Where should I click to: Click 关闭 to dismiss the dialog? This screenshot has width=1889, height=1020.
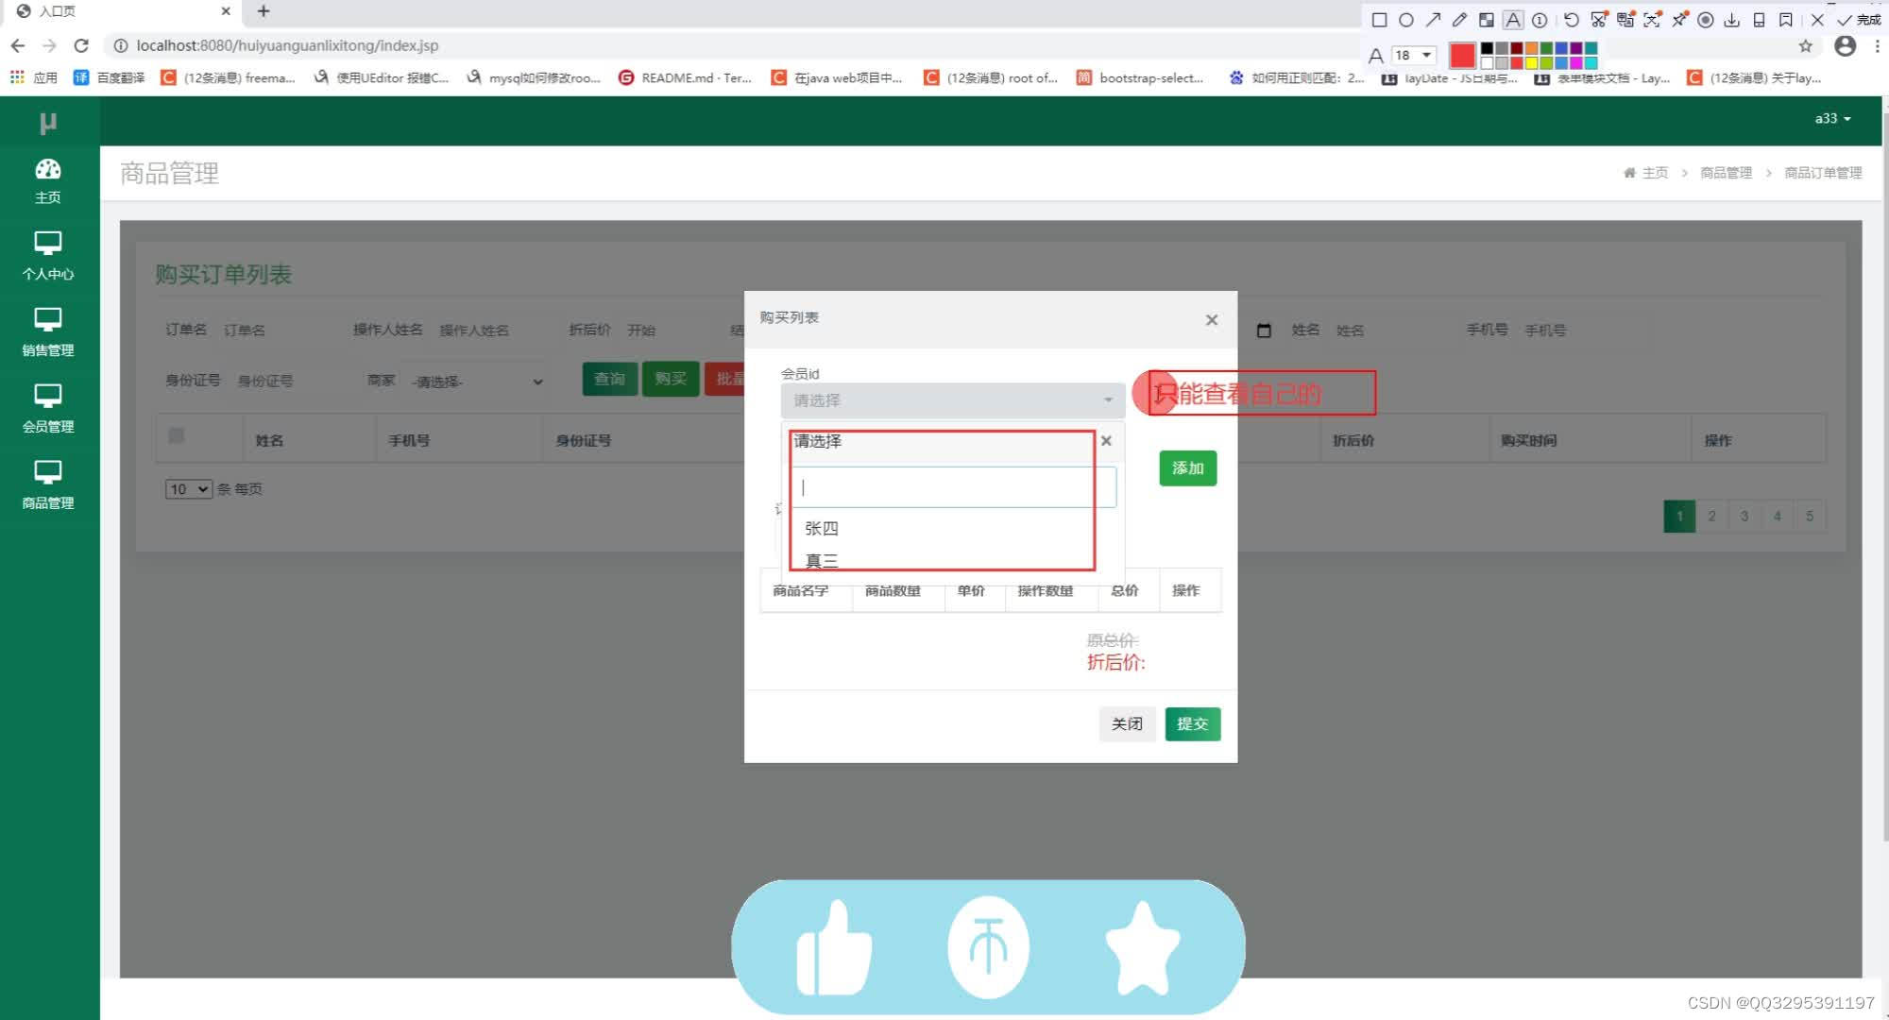click(x=1127, y=724)
